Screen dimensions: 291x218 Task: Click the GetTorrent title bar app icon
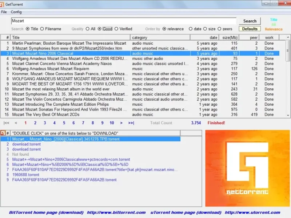(x=2, y=4)
